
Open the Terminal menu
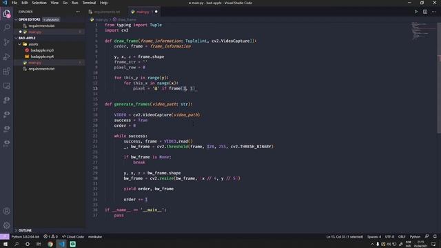pos(89,3)
